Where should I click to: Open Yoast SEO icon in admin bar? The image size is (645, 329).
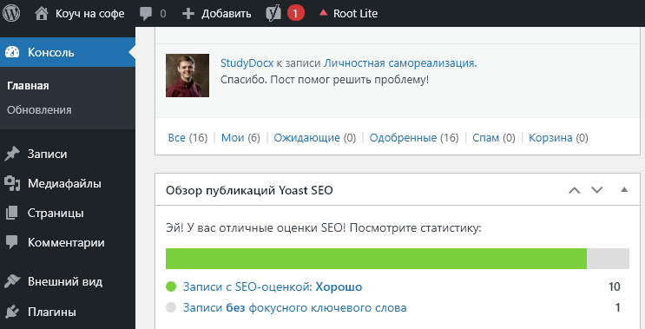tap(273, 14)
